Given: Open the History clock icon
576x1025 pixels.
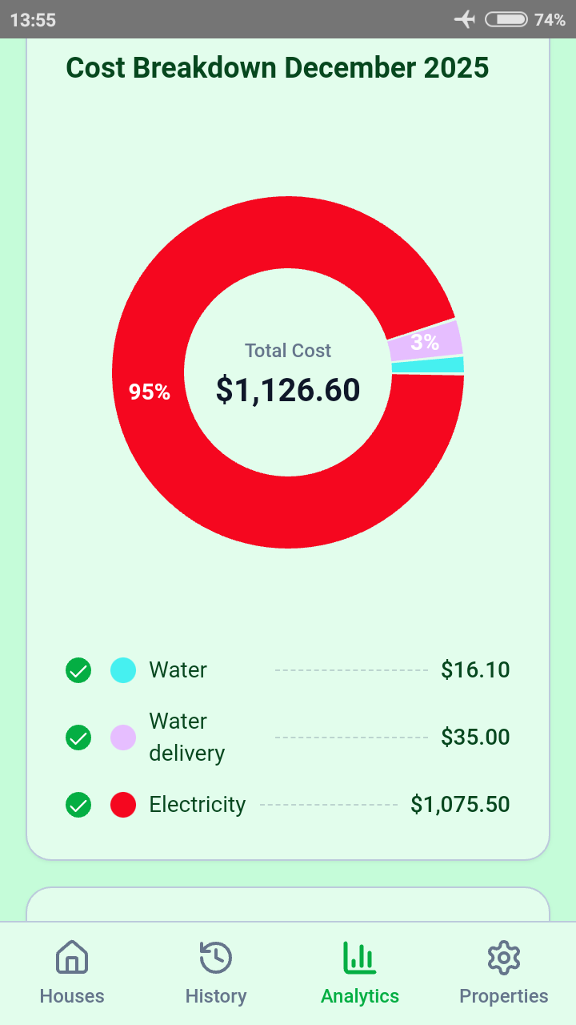Looking at the screenshot, I should pyautogui.click(x=216, y=957).
